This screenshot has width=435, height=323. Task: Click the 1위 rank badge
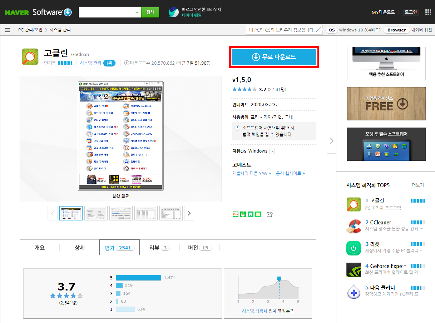(109, 63)
